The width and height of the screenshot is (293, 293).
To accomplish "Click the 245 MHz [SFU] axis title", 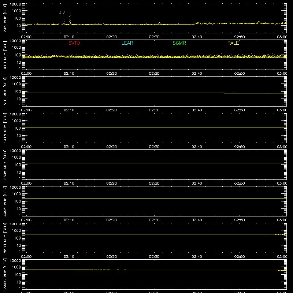I will coord(5,18).
